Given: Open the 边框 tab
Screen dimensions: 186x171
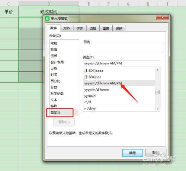Looking at the screenshot, I should click(93, 28).
